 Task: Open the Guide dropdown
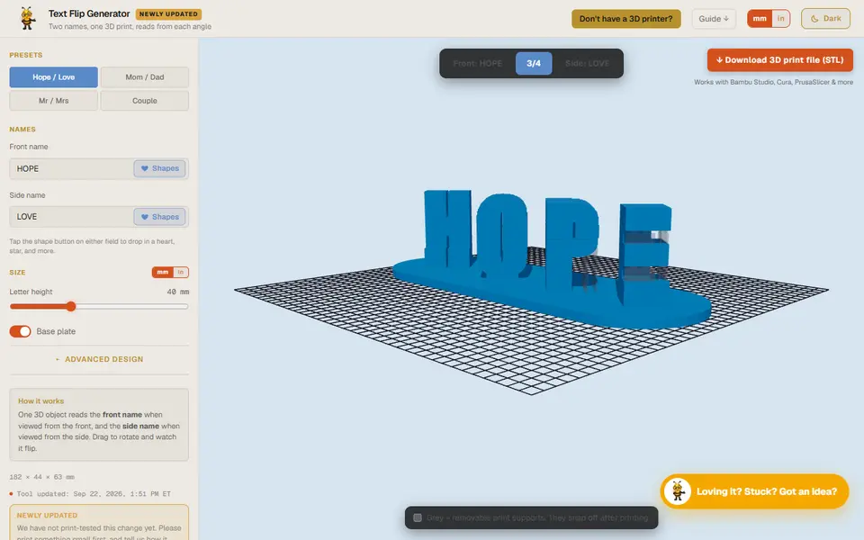point(714,19)
